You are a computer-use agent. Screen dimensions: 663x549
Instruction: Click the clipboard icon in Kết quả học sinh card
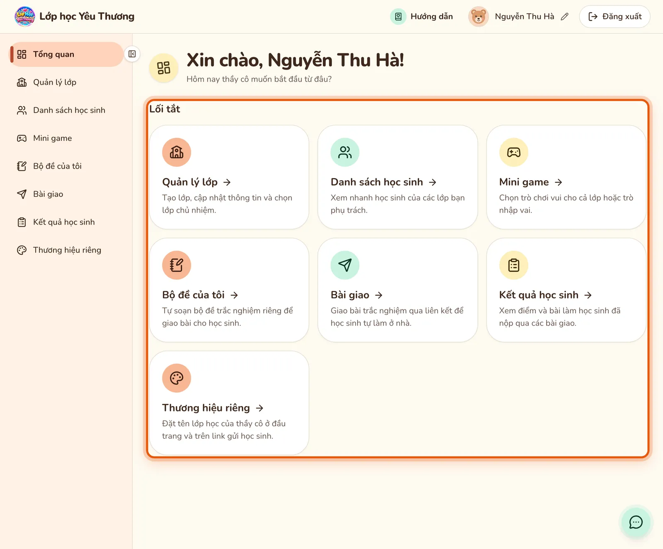513,265
